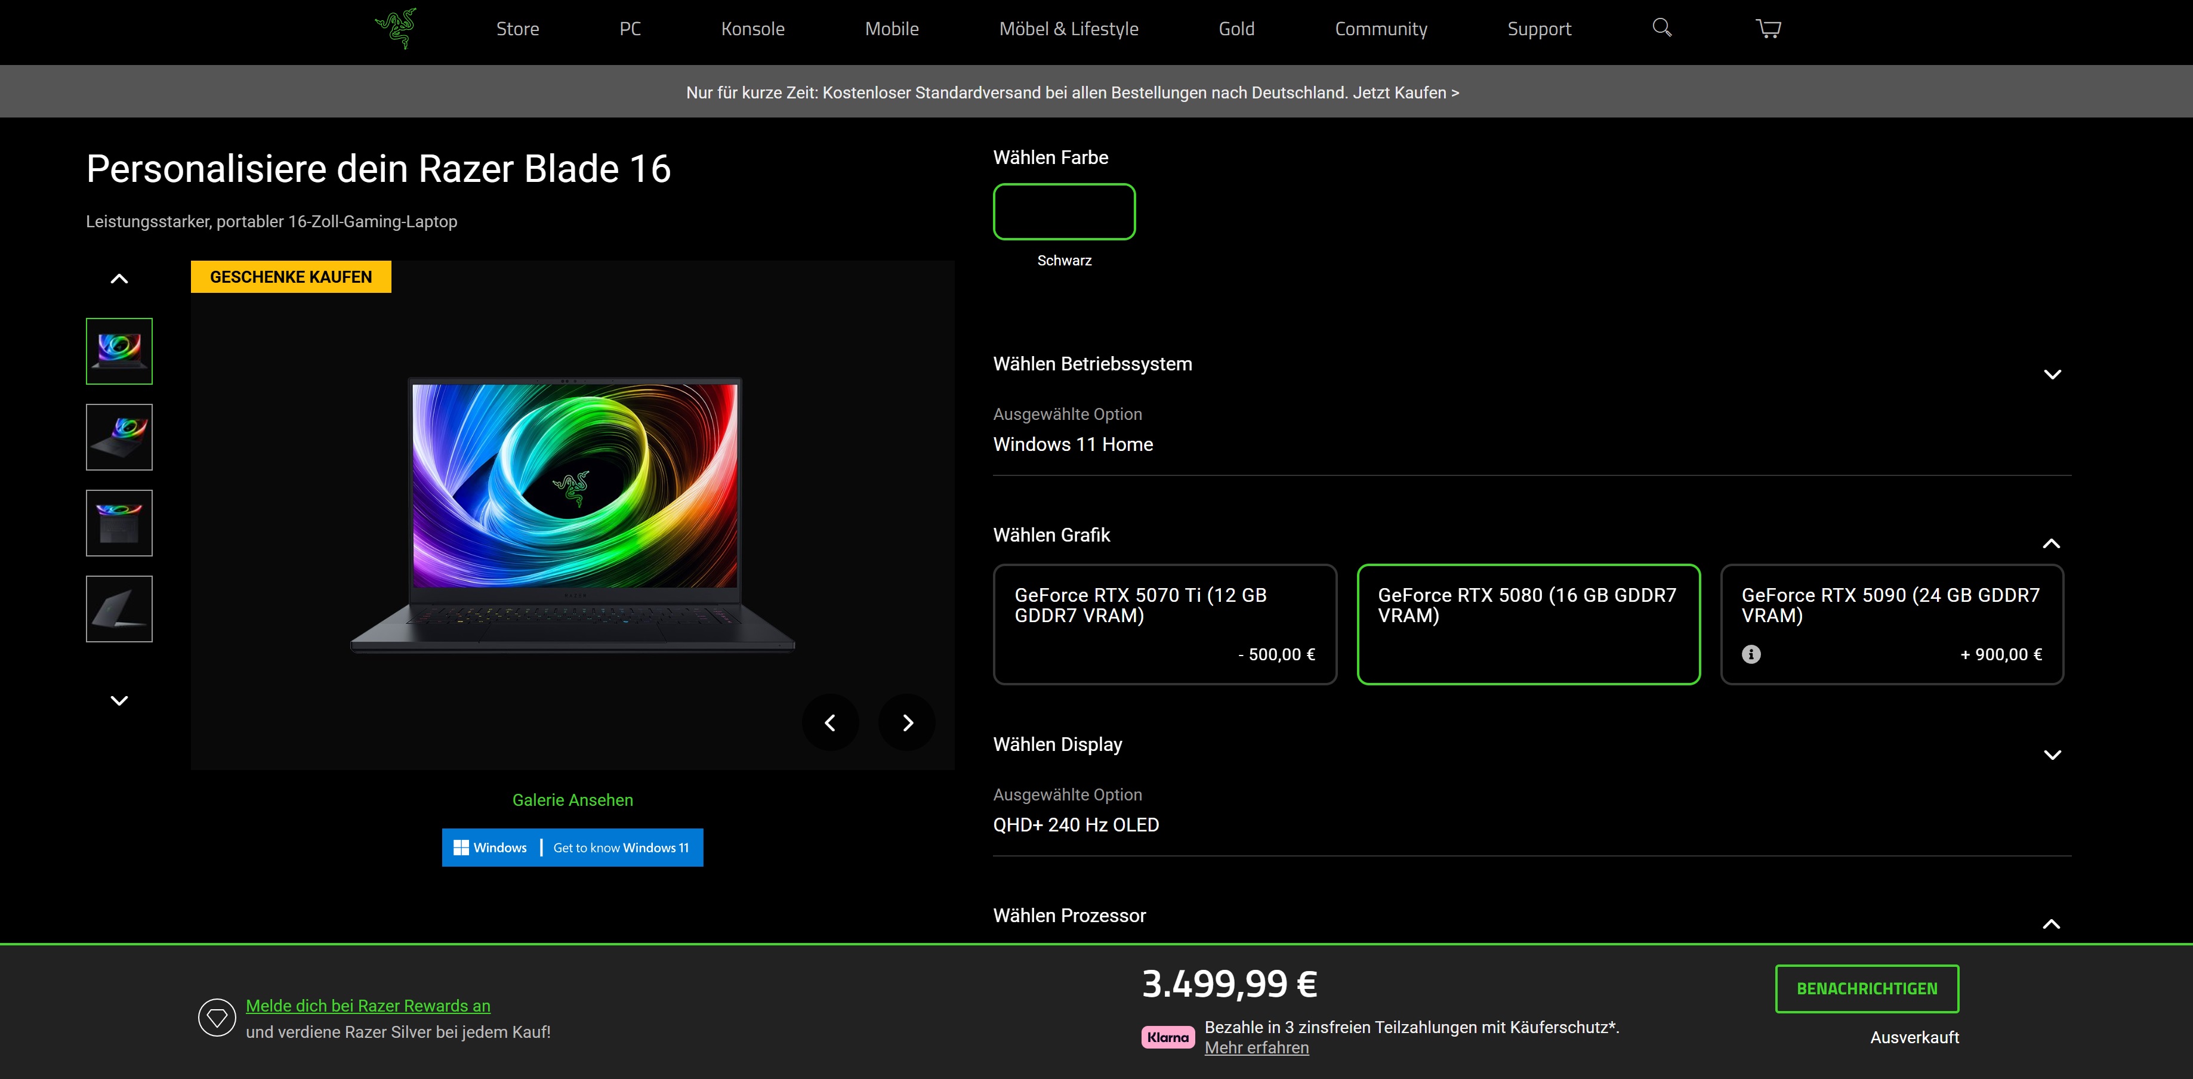Select the Schwarz color swatch
2193x1079 pixels.
[1063, 212]
